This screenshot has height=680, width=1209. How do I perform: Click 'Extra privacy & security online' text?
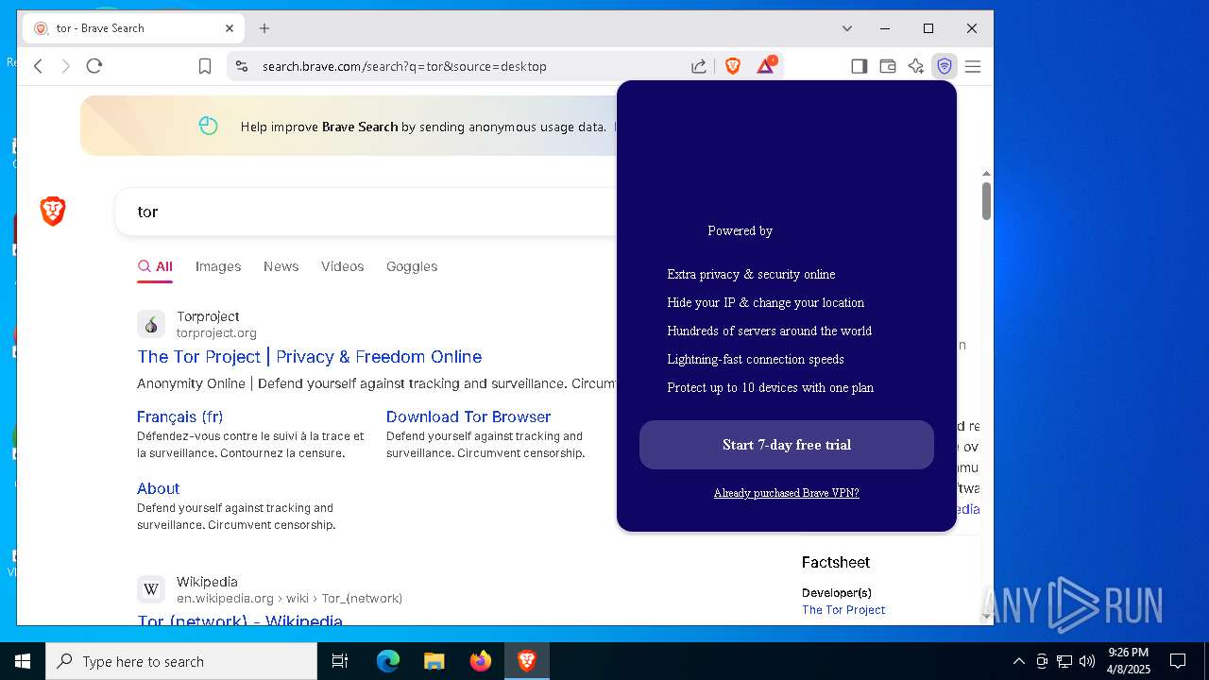point(751,274)
